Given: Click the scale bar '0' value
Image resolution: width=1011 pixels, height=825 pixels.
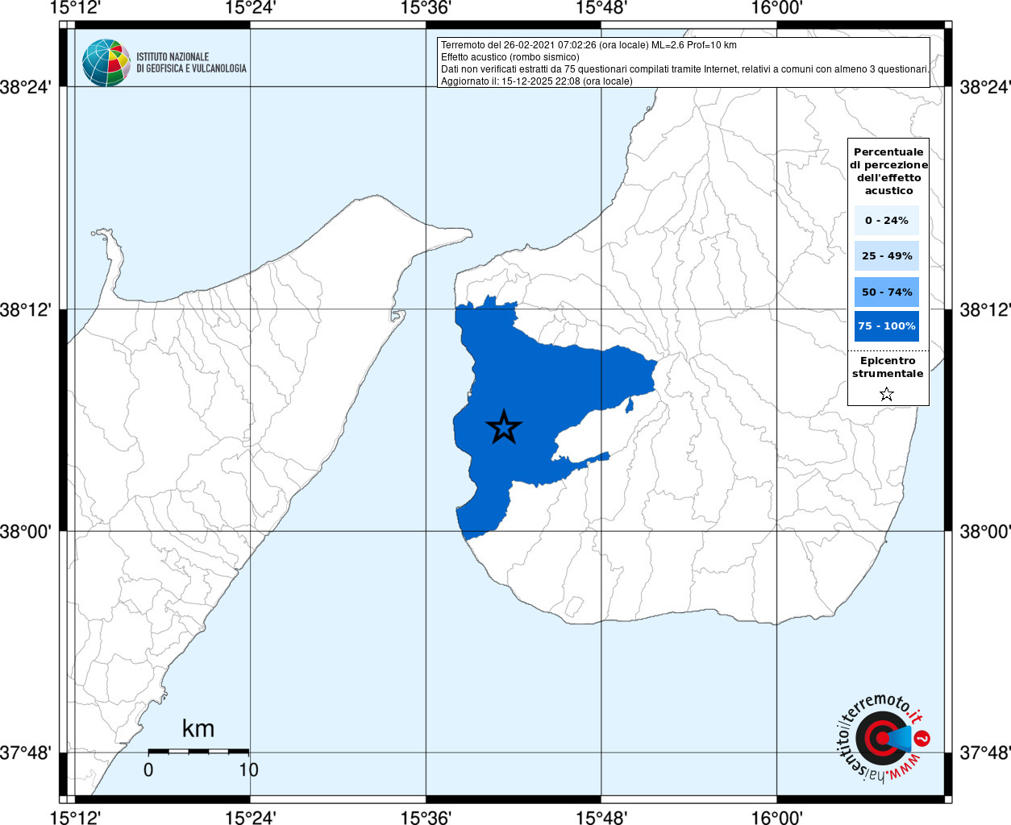Looking at the screenshot, I should pos(148,769).
